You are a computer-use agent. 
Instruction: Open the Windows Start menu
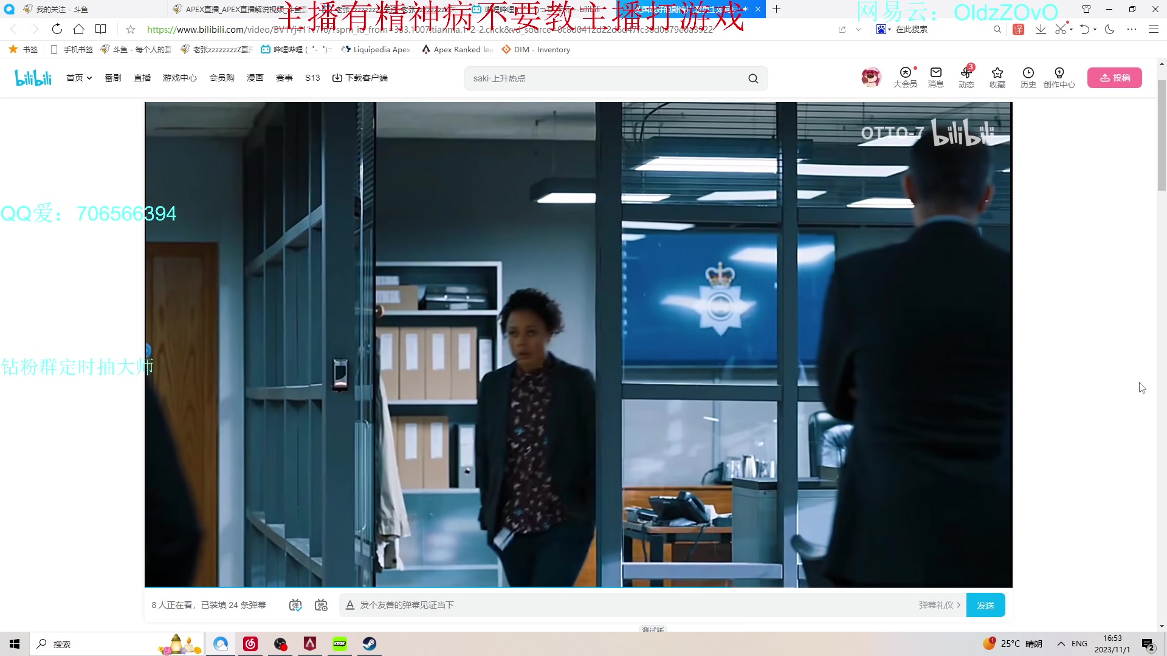(15, 644)
